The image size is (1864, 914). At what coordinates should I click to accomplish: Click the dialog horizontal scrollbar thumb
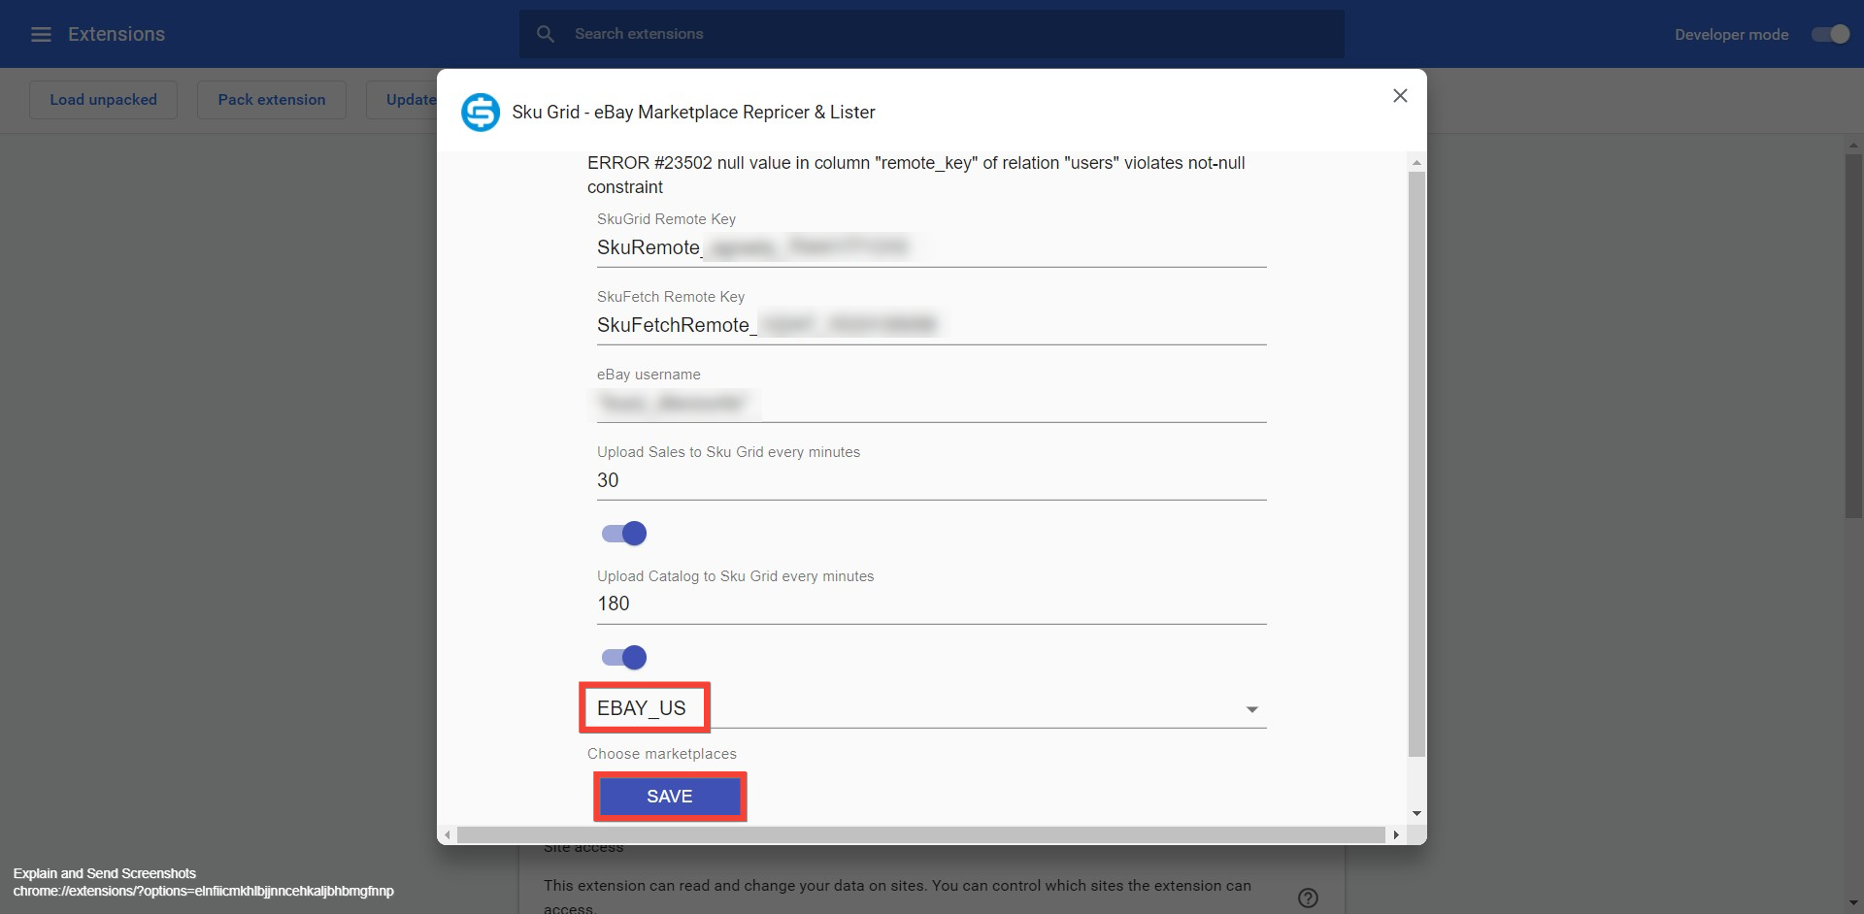click(921, 835)
